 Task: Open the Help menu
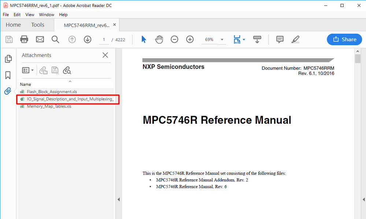63,15
